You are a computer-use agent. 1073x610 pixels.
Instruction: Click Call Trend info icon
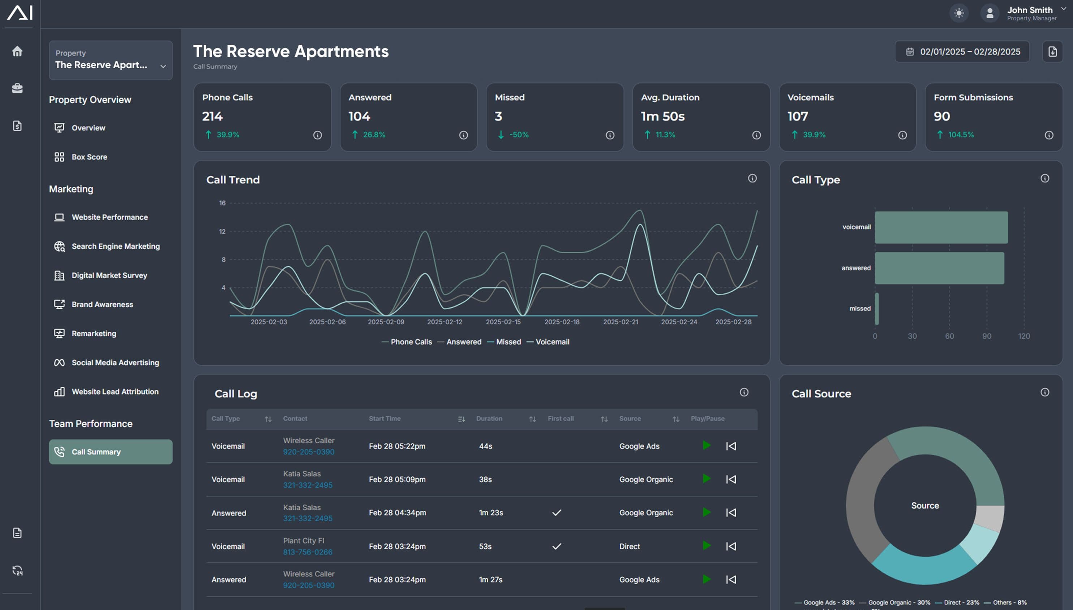click(x=752, y=178)
